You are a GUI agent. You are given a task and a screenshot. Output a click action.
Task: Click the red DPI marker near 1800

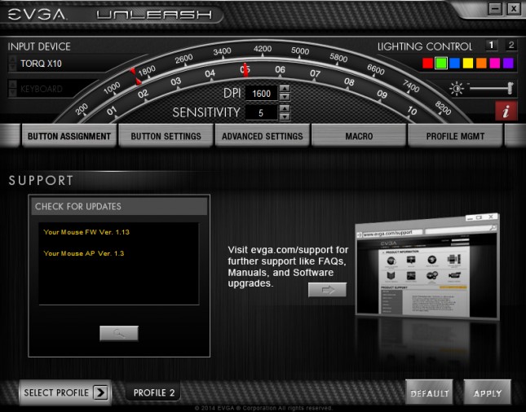(135, 77)
